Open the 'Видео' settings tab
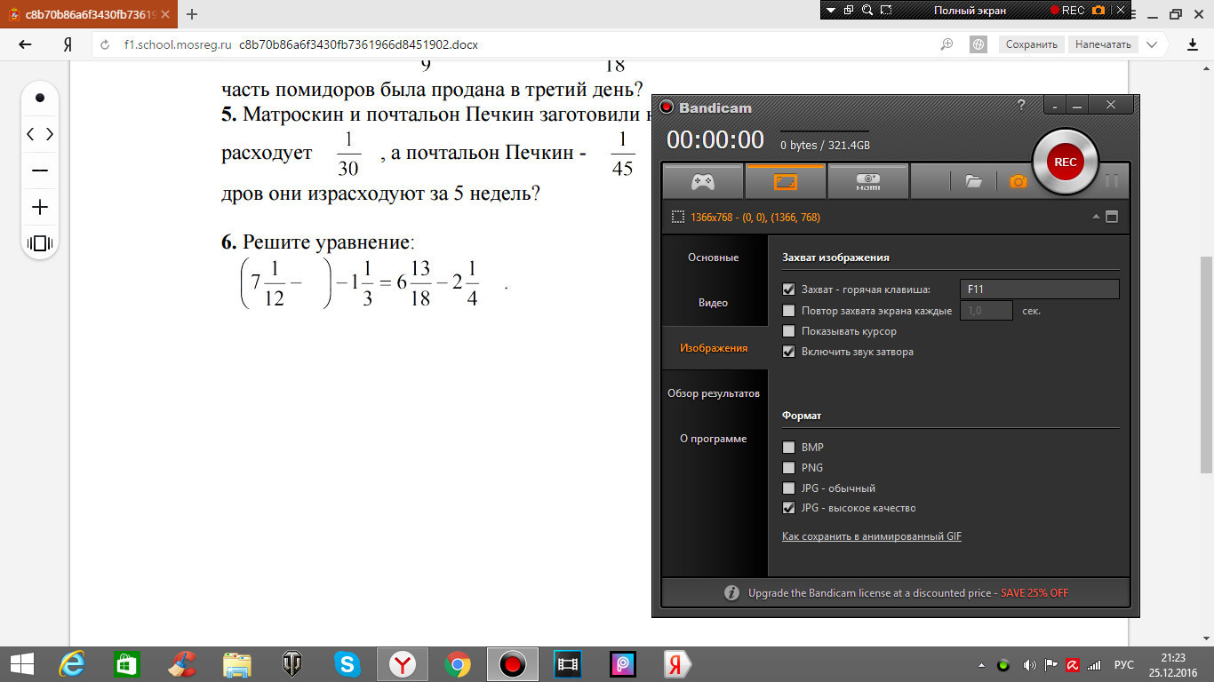The height and width of the screenshot is (682, 1214). coord(713,303)
